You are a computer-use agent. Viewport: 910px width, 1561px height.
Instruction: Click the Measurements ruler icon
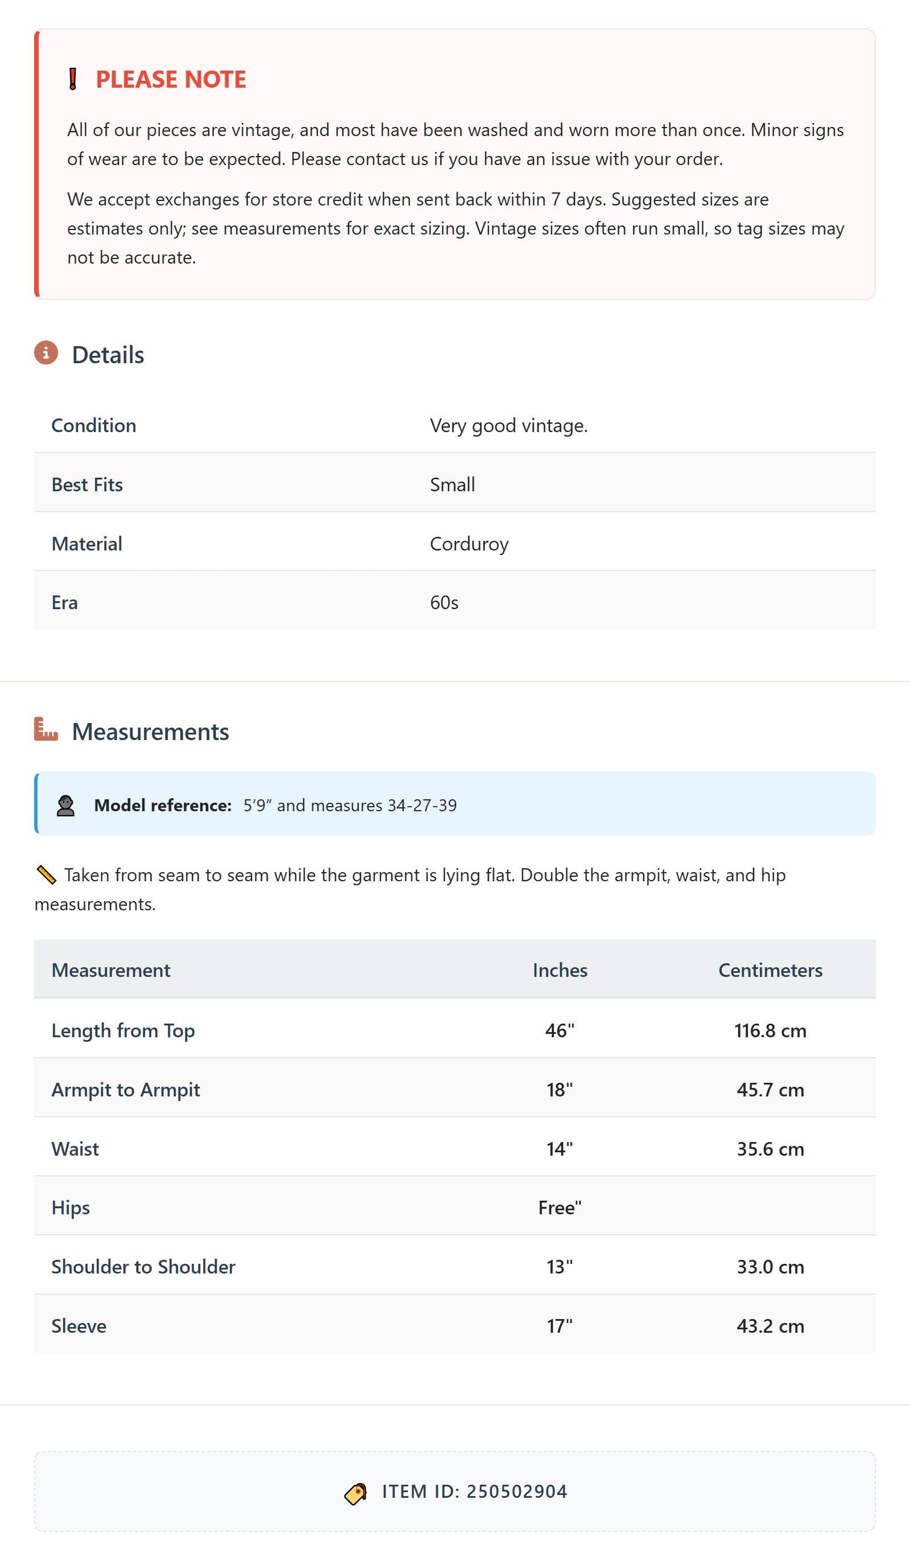46,729
